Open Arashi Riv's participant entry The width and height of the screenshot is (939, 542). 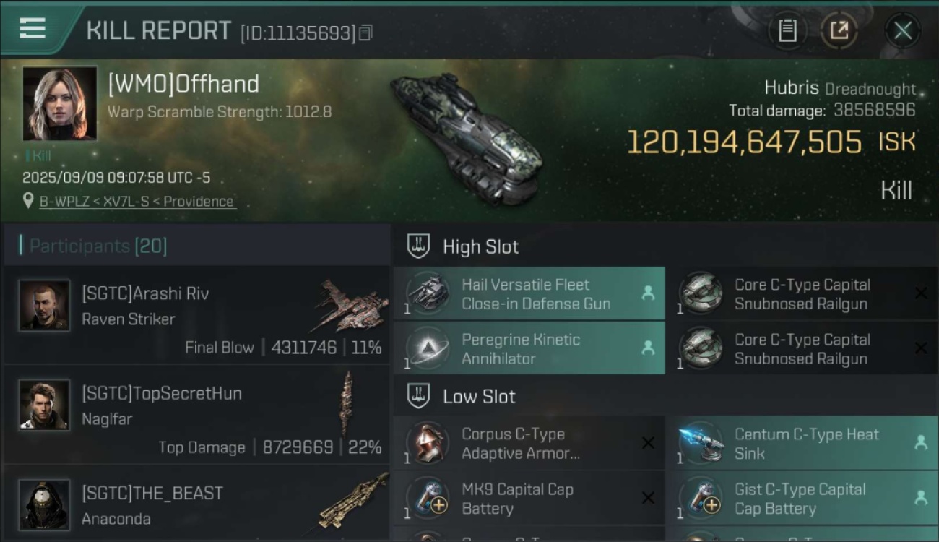[x=196, y=315]
